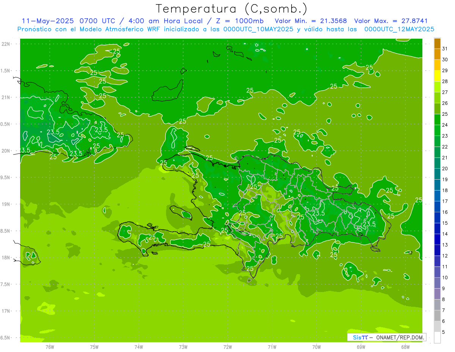Click the '20' label on the color legend
455x352 pixels.
point(445,169)
